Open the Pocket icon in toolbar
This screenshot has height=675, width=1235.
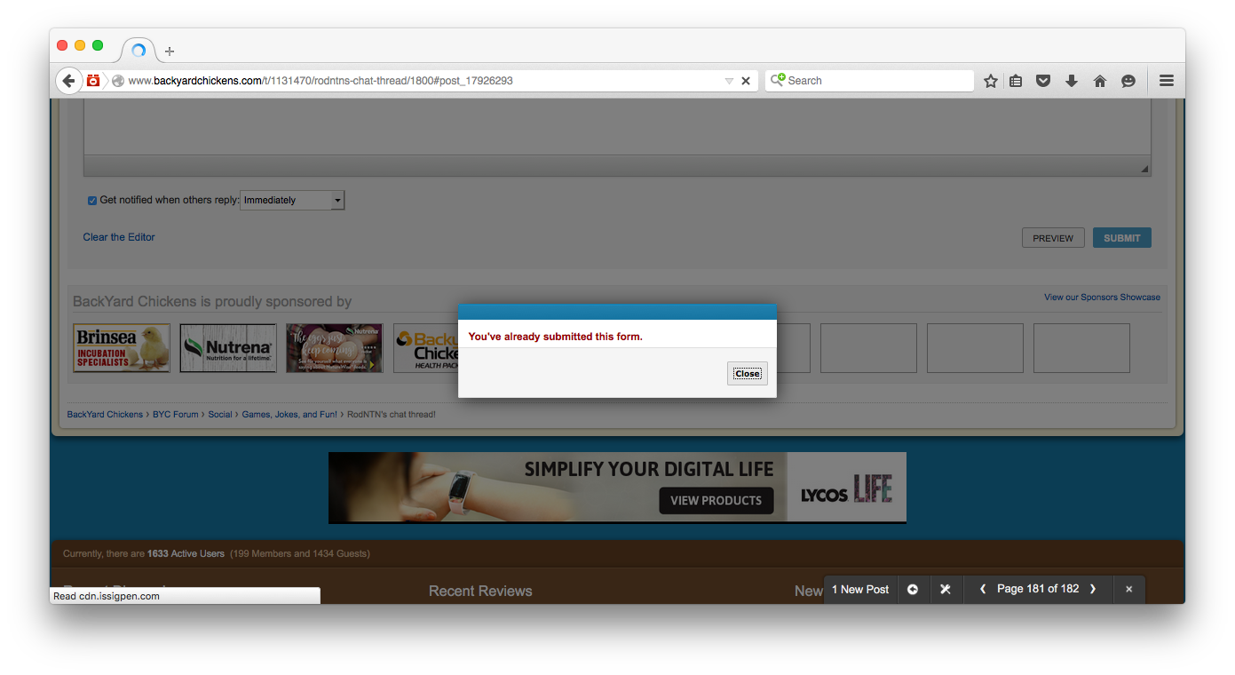point(1044,81)
